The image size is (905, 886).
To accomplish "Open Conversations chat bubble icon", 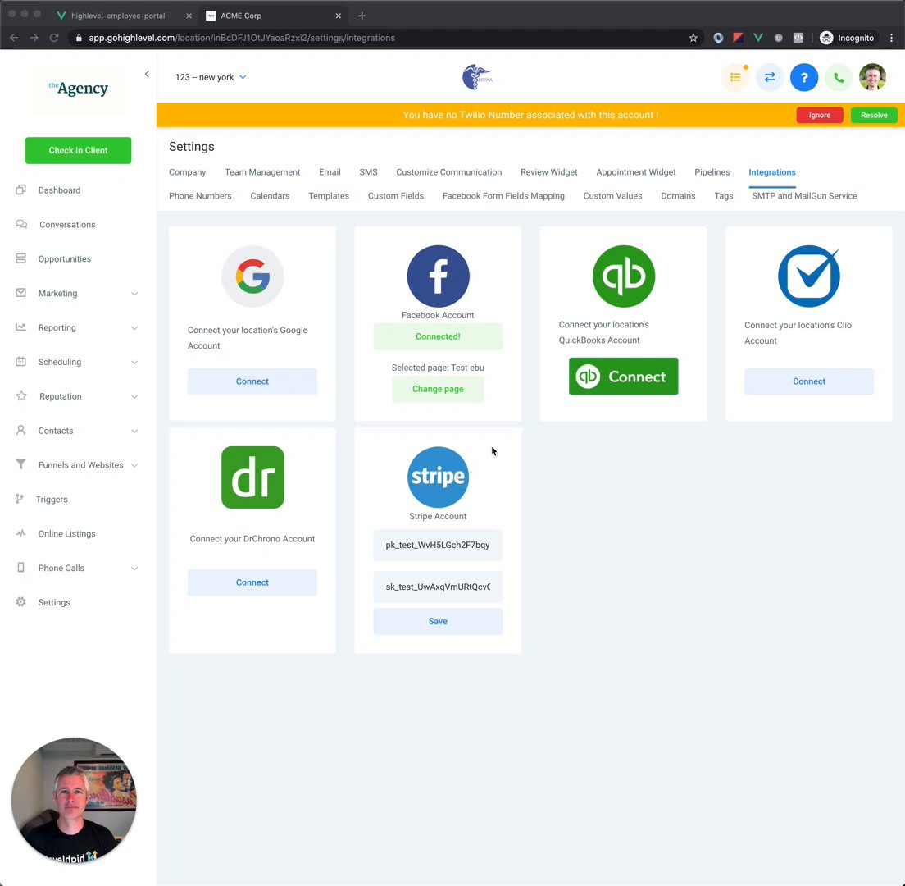I will 21,224.
